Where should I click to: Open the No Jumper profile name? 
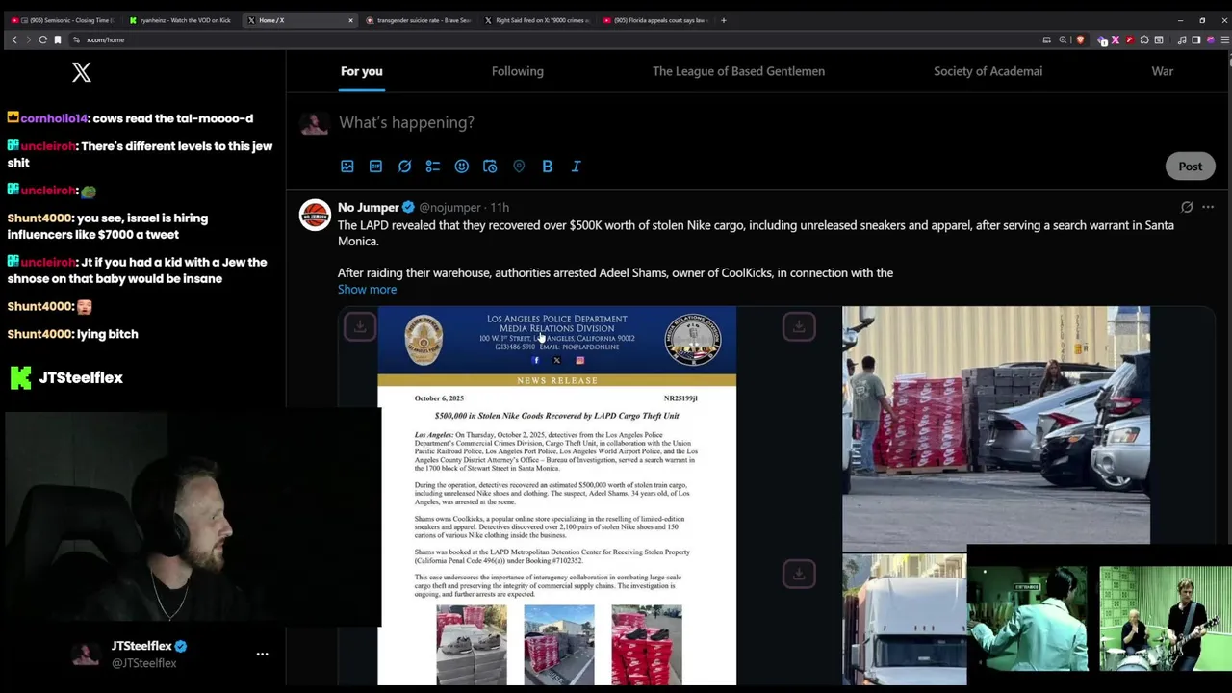pyautogui.click(x=369, y=207)
